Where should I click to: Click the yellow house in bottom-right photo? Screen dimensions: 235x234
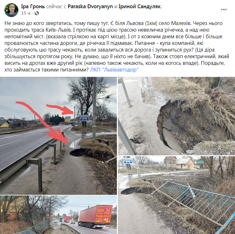185,163
